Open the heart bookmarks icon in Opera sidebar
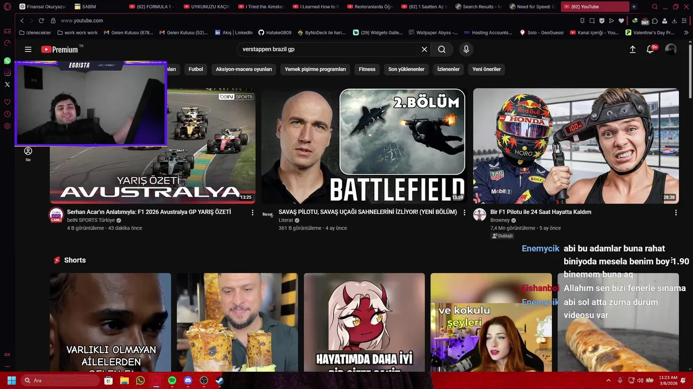This screenshot has height=389, width=693. pos(7,102)
